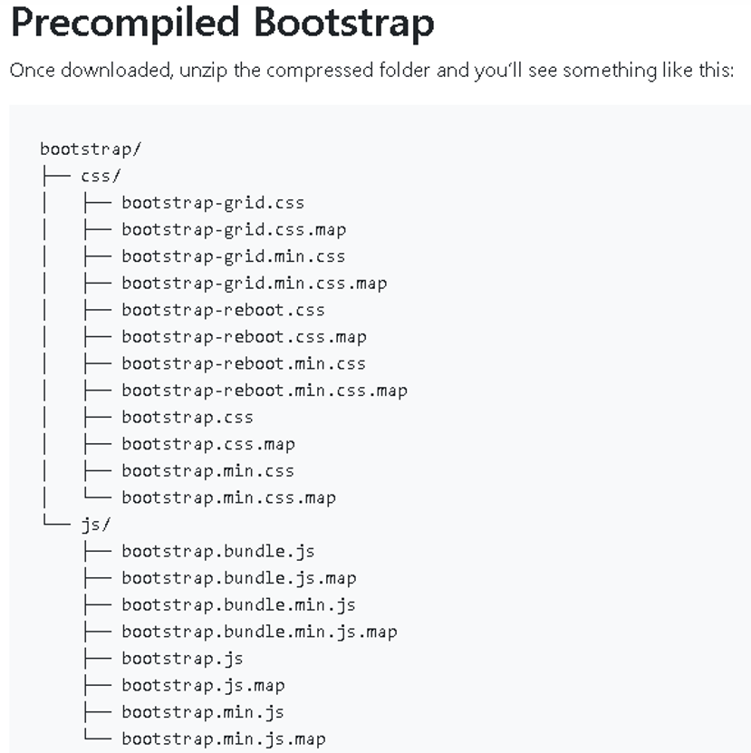Click bootstrap-grid.min.css entry
This screenshot has height=753, width=751.
pyautogui.click(x=234, y=256)
